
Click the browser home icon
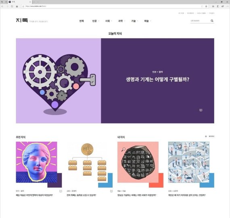pos(17,6)
